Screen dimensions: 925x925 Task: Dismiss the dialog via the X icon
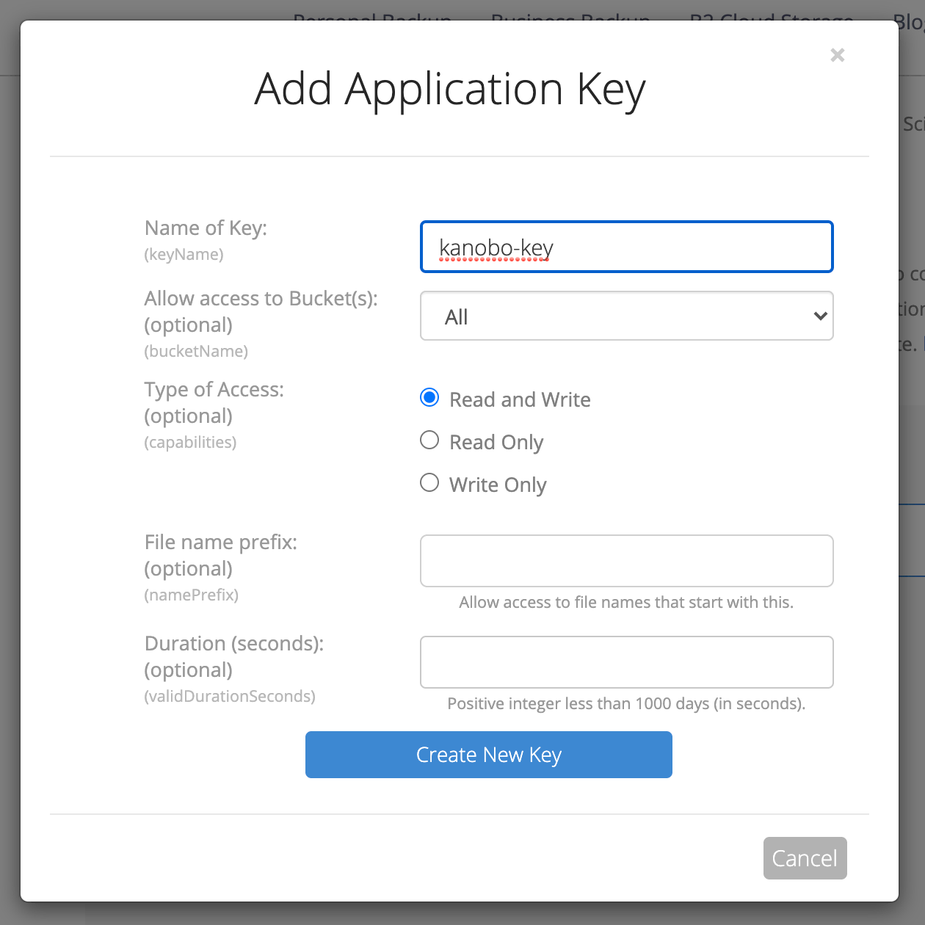coord(837,55)
